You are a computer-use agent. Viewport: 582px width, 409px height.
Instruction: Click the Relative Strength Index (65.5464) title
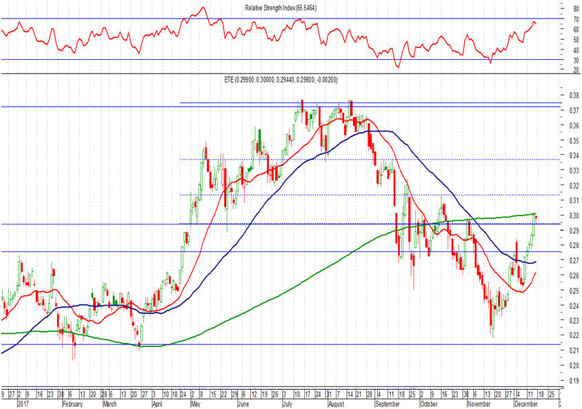pyautogui.click(x=281, y=8)
